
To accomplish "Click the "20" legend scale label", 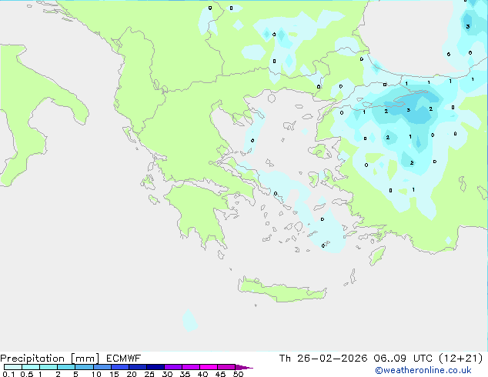I will pyautogui.click(x=132, y=374).
